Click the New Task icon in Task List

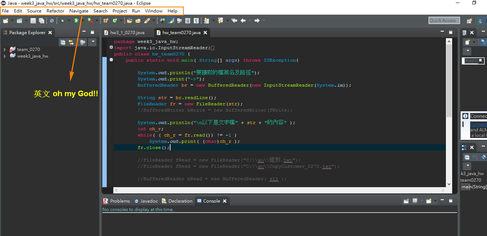click(x=467, y=42)
